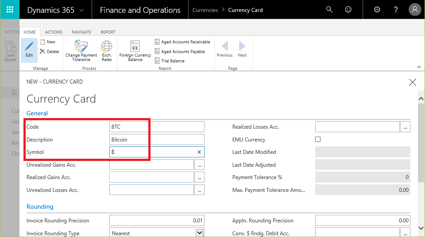425x237 pixels.
Task: Click the Payment Tolerance % field
Action: point(363,177)
